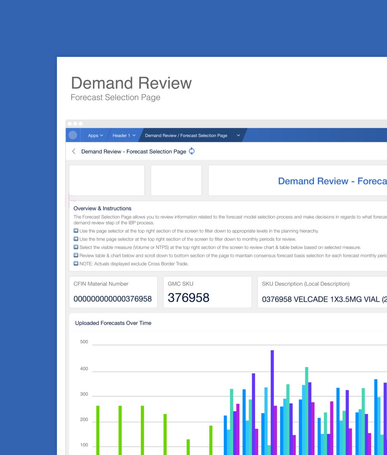Click the arrow icon beside the NOTE line
387x455 pixels.
(x=76, y=263)
